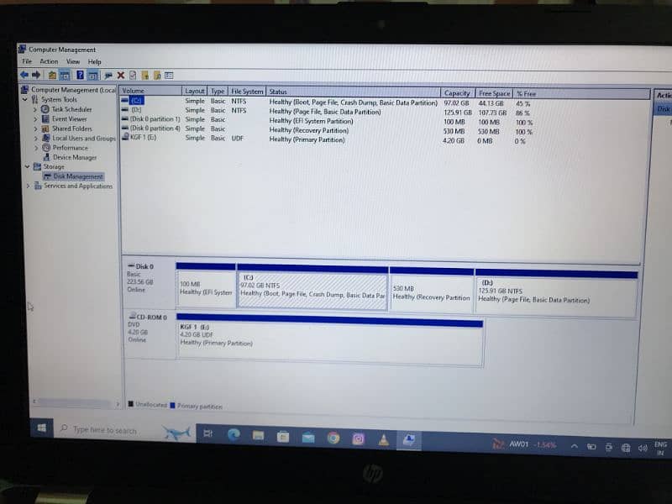Click the tree pane horizontal scrollbar right arrow
This screenshot has height=504, width=672.
117,404
